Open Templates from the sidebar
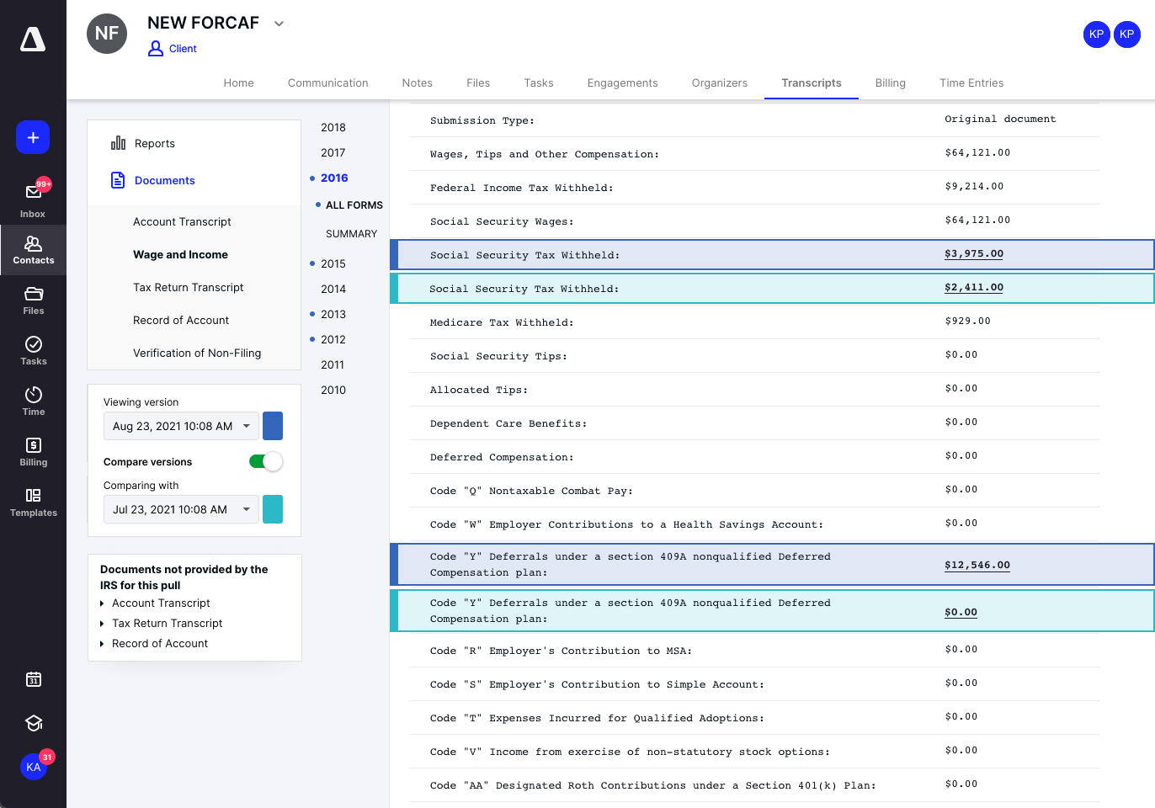This screenshot has width=1155, height=808. pyautogui.click(x=33, y=501)
